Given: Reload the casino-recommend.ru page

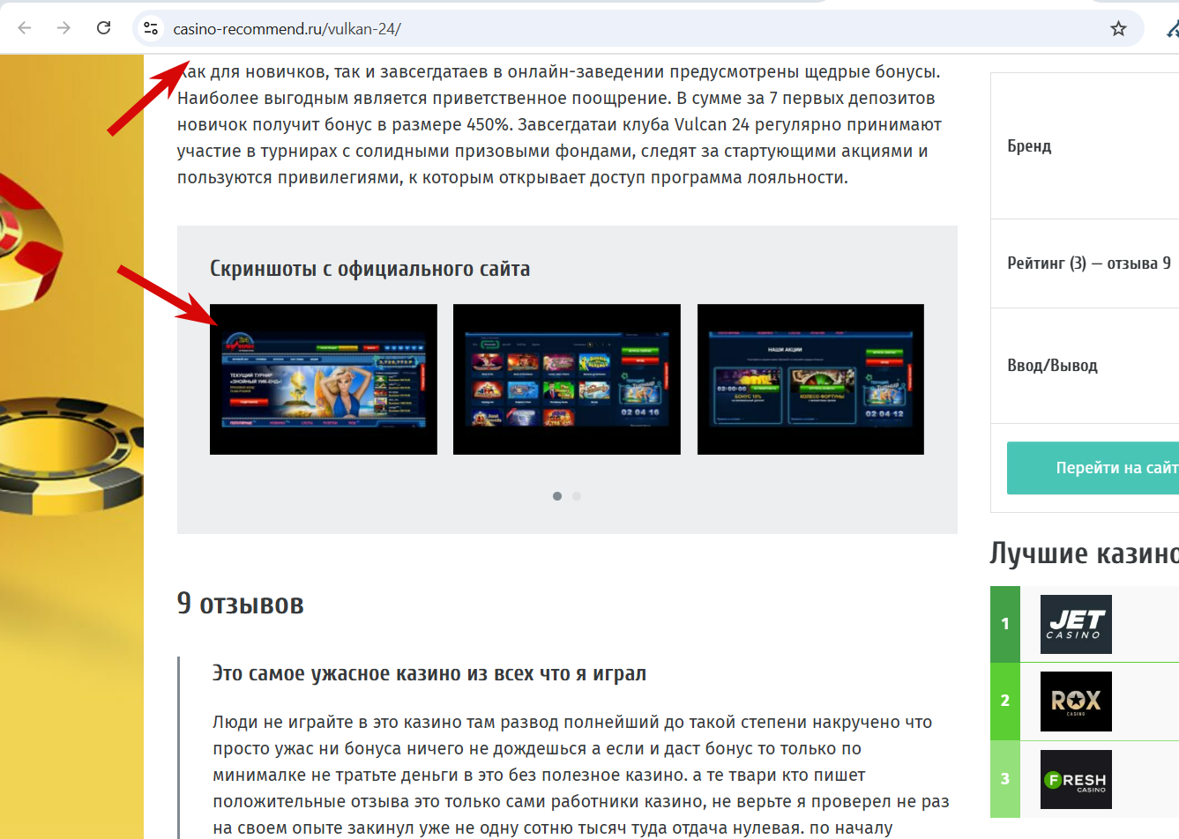Looking at the screenshot, I should pyautogui.click(x=103, y=28).
